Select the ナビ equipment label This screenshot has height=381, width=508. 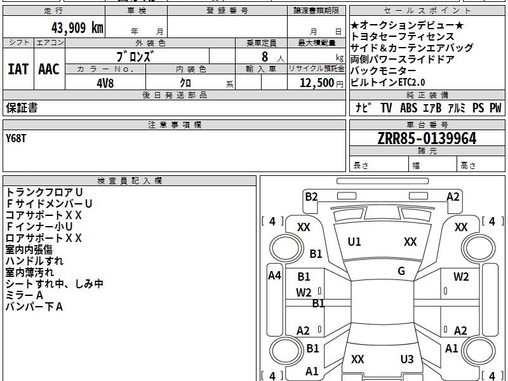coord(363,107)
